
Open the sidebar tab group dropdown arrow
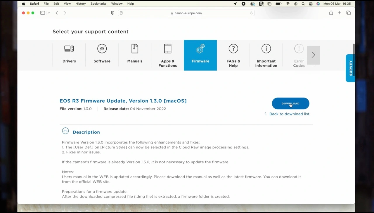[49, 13]
